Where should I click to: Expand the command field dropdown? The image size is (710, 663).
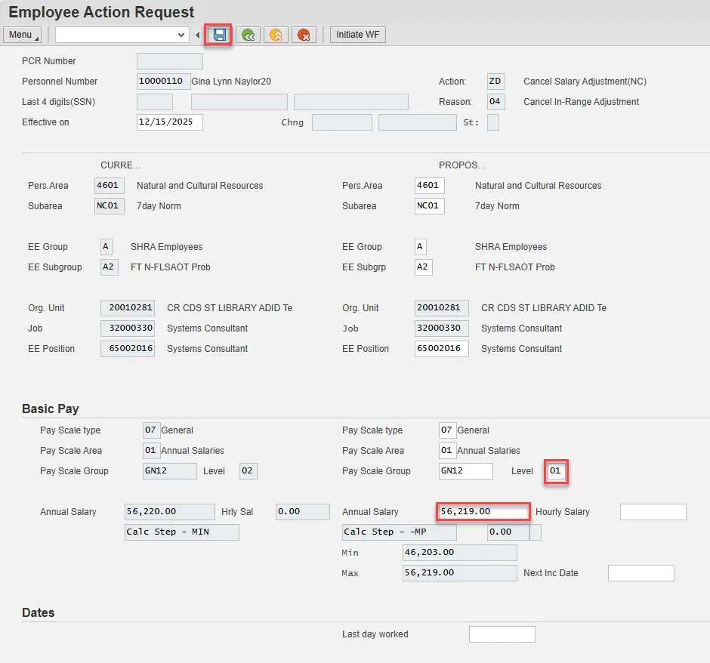click(181, 35)
